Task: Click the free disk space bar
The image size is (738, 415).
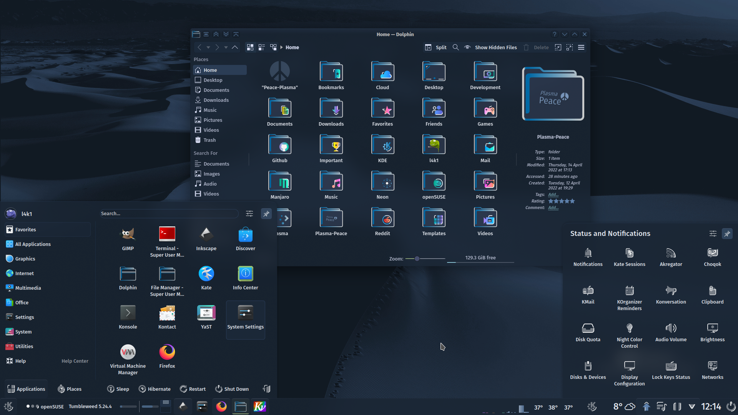Action: point(480,259)
